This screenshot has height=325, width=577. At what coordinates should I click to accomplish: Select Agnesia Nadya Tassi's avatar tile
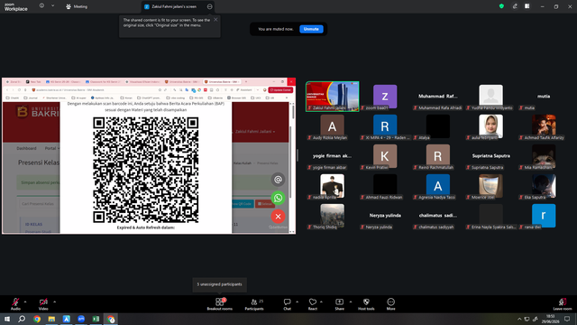point(438,186)
